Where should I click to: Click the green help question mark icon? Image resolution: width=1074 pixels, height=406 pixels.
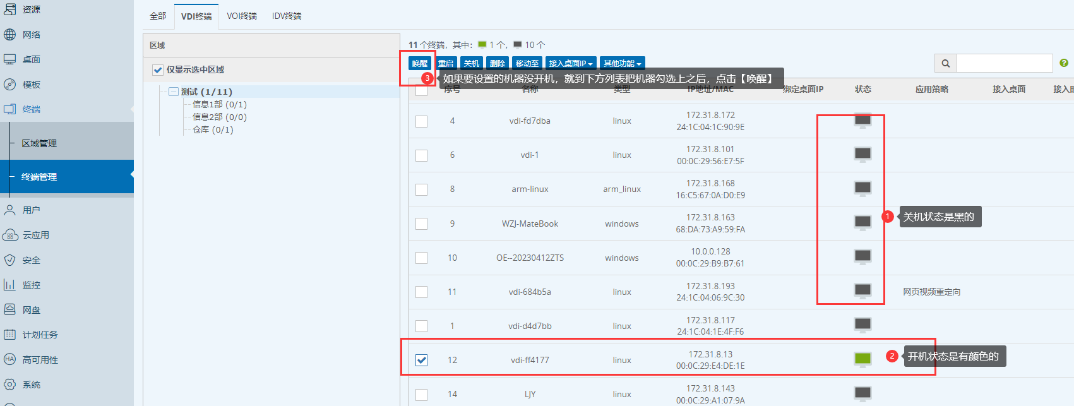pos(1063,63)
